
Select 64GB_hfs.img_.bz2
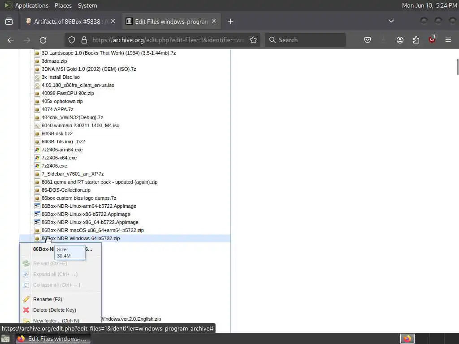(x=63, y=142)
